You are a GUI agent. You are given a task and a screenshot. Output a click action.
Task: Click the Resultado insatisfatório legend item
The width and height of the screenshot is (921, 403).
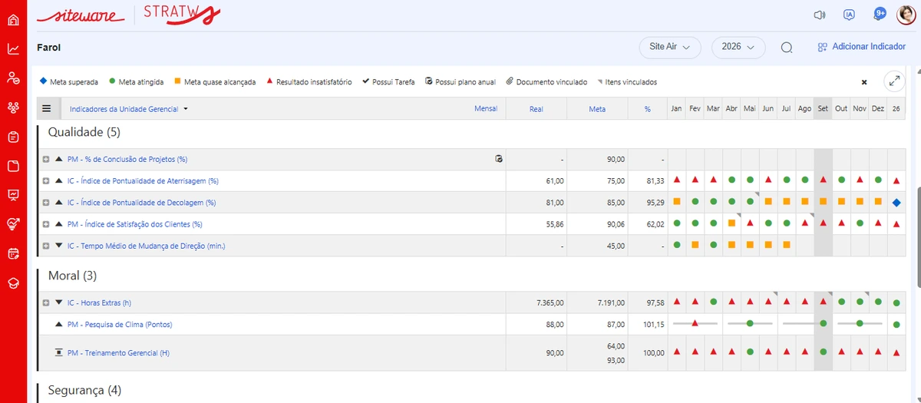[x=309, y=82]
